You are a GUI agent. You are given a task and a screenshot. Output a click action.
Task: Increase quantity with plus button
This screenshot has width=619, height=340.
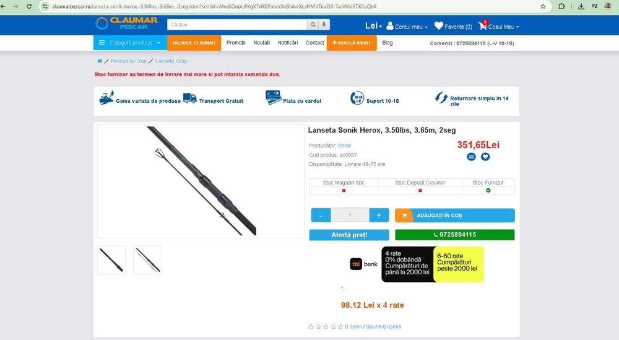coord(379,216)
